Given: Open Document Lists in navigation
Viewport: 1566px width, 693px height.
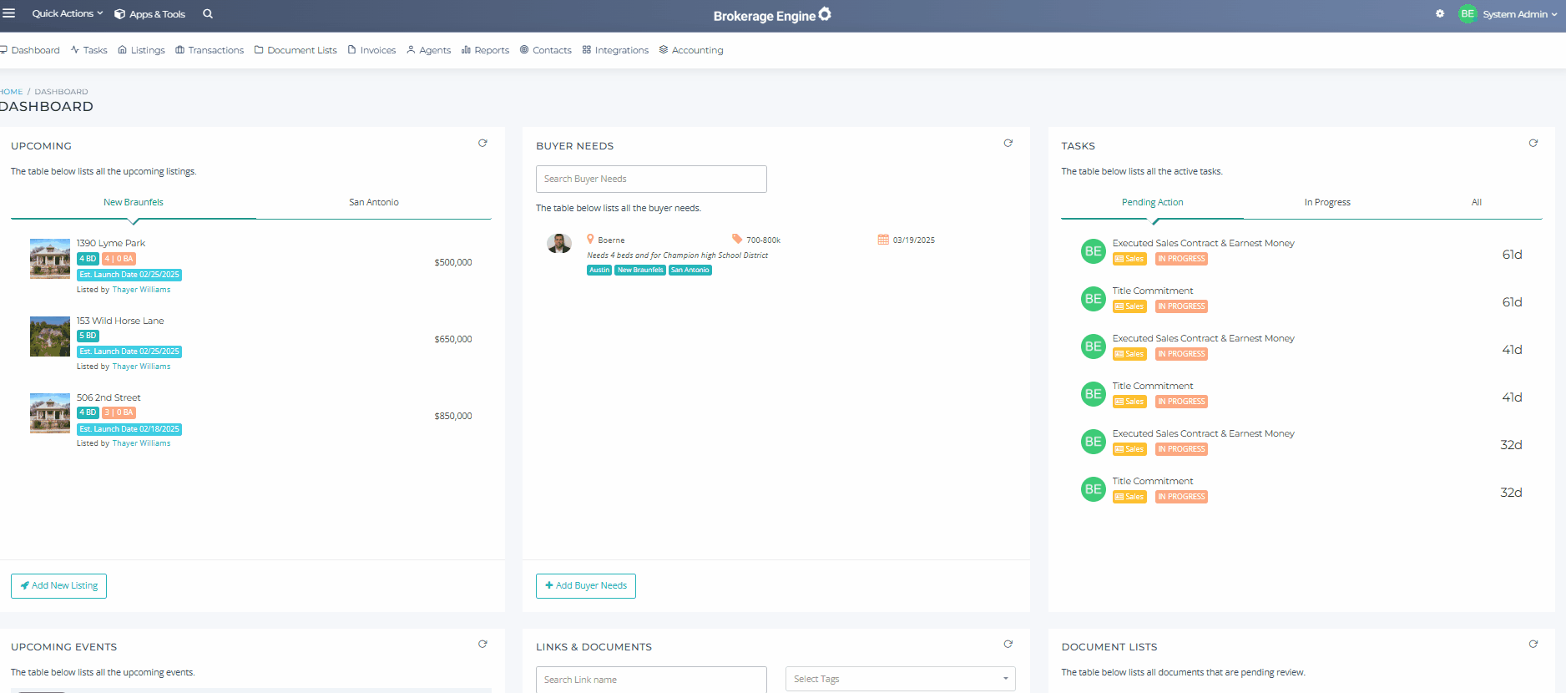Looking at the screenshot, I should coord(296,50).
